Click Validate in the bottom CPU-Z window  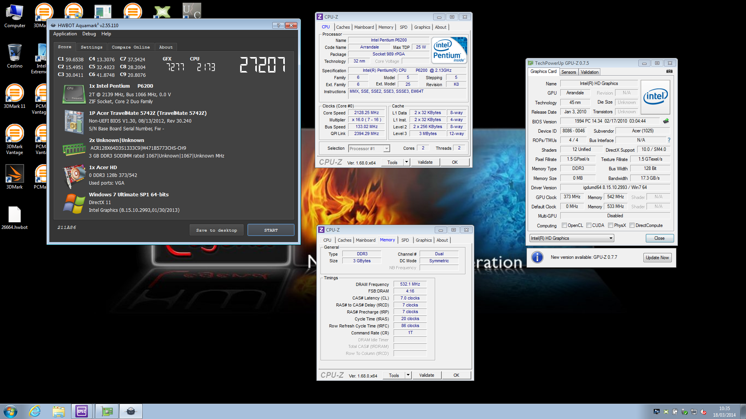(x=427, y=375)
